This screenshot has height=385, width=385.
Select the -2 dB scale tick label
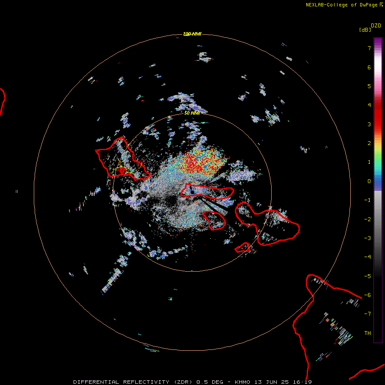[367, 219]
